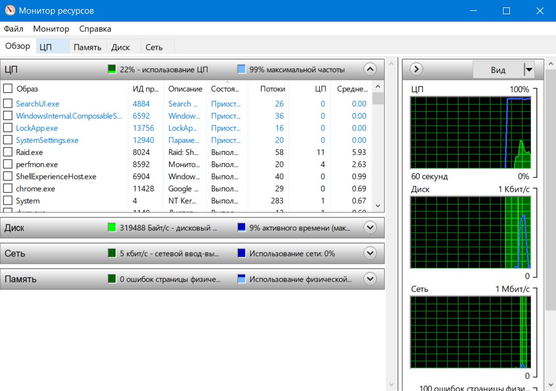Screen dimensions: 556x391
Task: Click the green network I/O legend square
Action: point(112,253)
